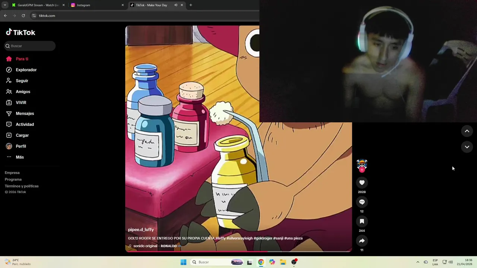This screenshot has width=477, height=268.
Task: Close the Instagram tab
Action: [123, 5]
